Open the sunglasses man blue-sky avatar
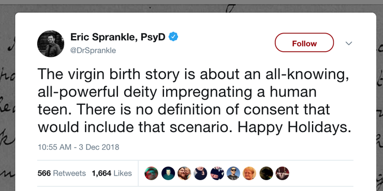The height and width of the screenshot is (191, 383). tap(233, 173)
